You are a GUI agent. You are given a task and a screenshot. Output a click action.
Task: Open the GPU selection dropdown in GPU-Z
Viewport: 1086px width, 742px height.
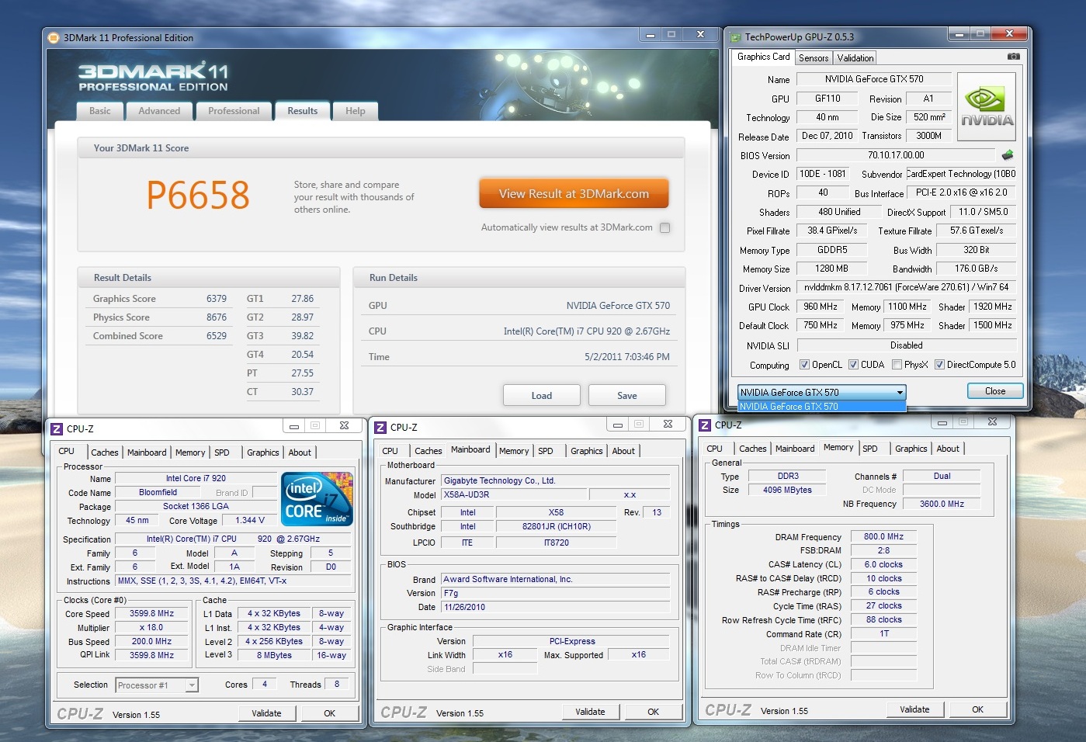click(x=821, y=392)
